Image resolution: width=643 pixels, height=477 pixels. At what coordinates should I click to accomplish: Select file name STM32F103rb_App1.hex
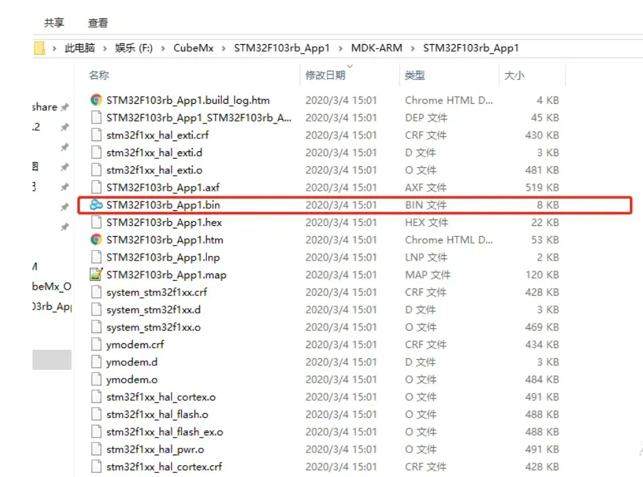[164, 223]
